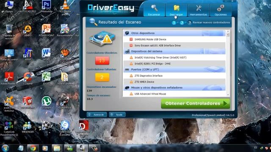271x152 pixels.
Task: Switch to the Descargar tab
Action: tap(176, 10)
